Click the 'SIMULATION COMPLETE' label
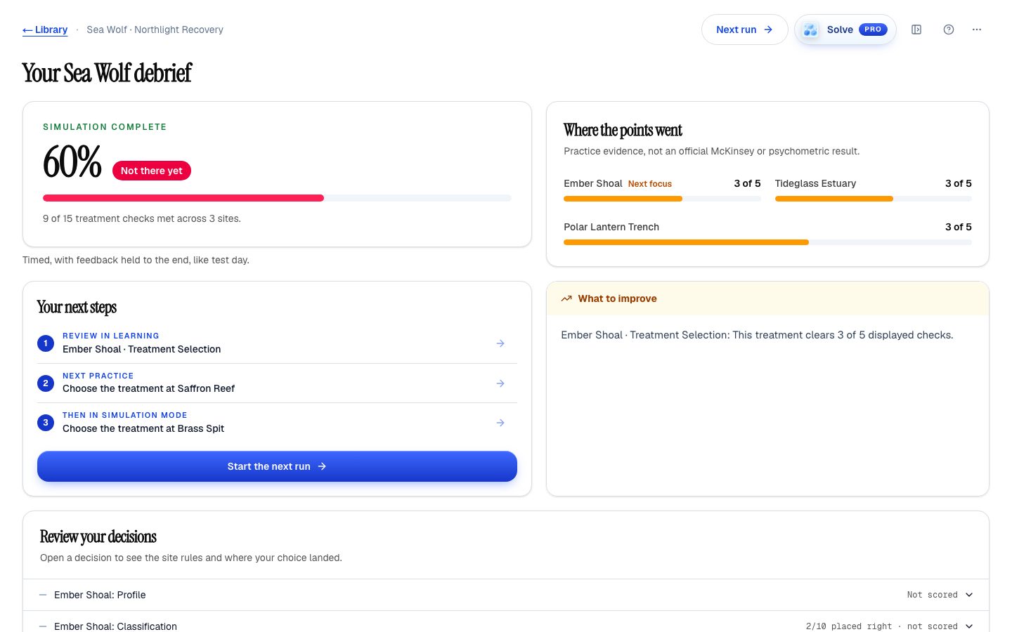Screen dimensions: 1012x632 coord(105,127)
